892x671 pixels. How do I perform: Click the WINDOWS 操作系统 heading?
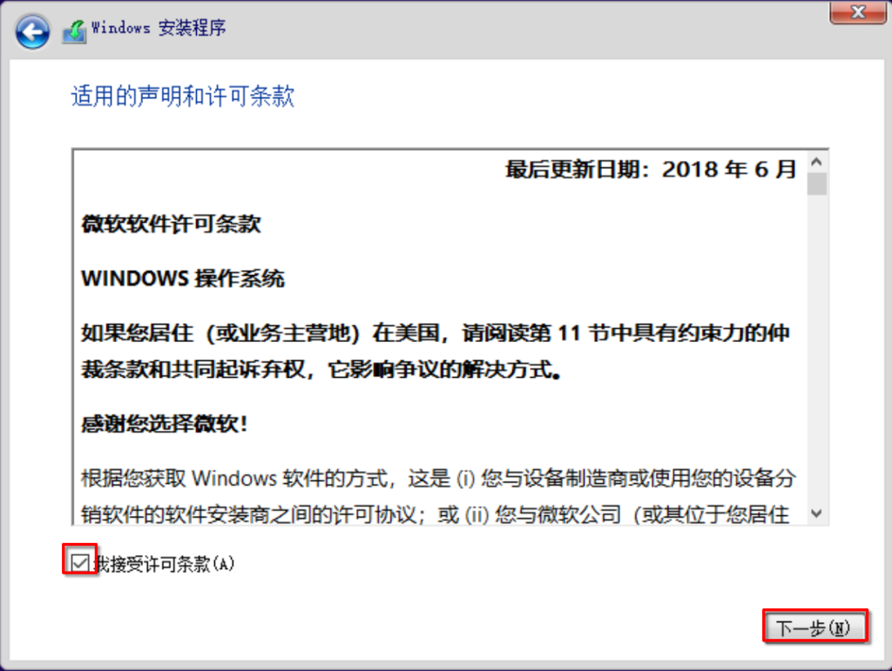[183, 278]
